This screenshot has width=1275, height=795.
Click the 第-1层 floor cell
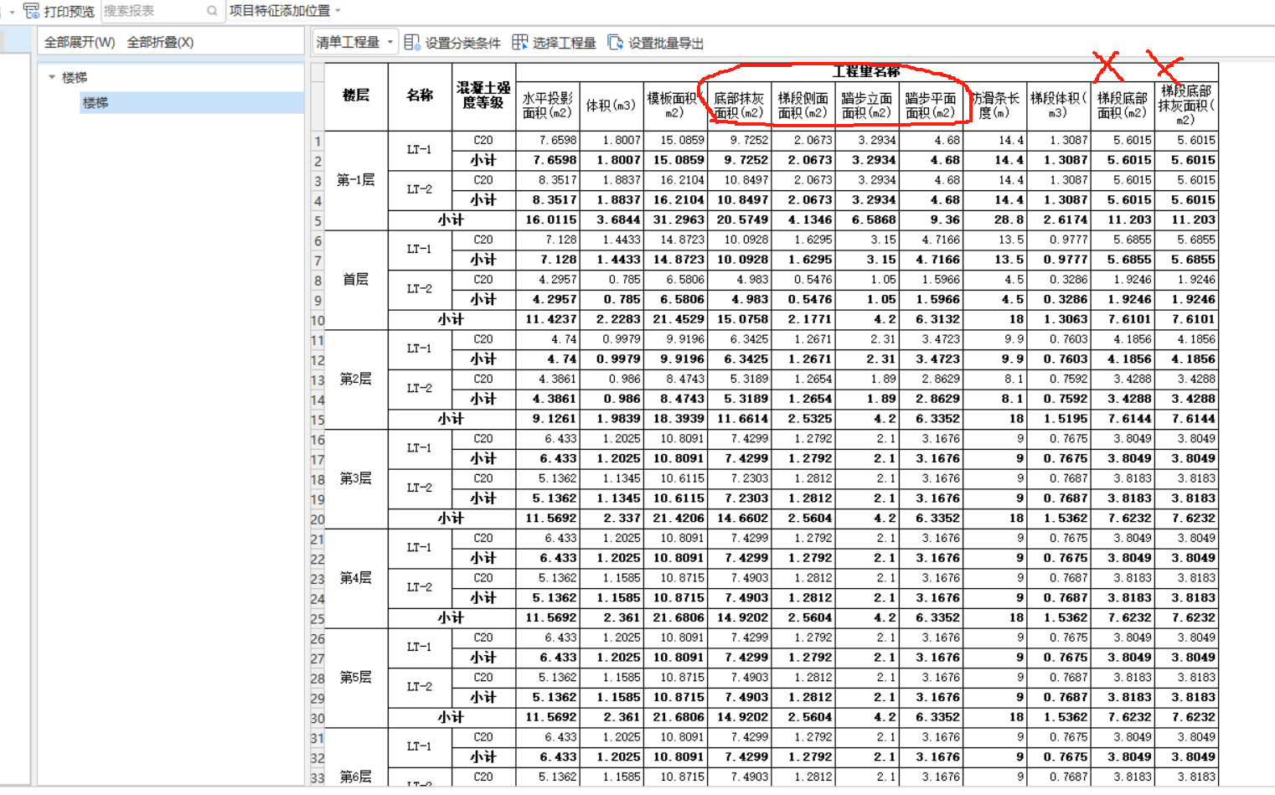[356, 180]
